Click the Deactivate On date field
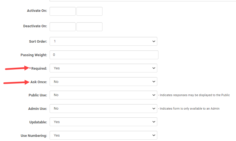Screen dimensions: 236x141 (62, 27)
